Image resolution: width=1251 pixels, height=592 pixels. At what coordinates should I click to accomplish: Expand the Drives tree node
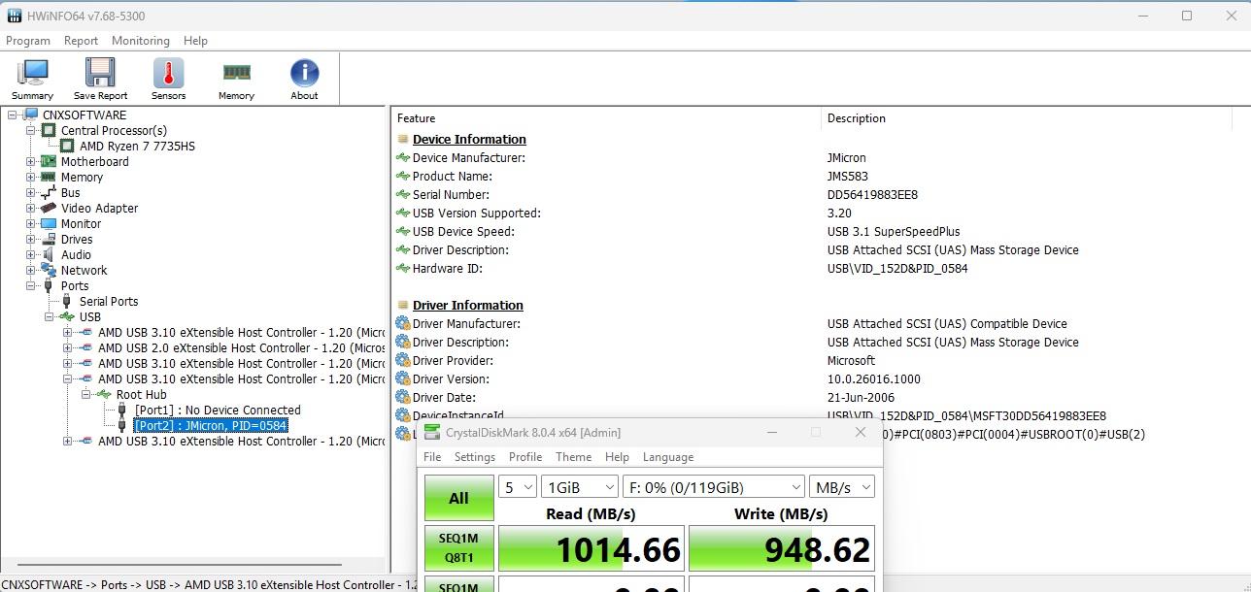[x=30, y=240]
